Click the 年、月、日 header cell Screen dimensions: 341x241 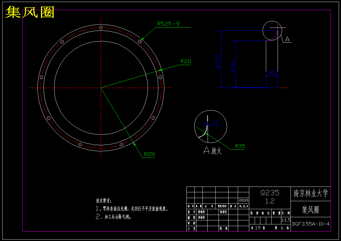point(243,206)
